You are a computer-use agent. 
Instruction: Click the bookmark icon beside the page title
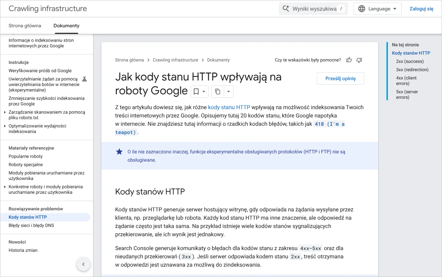[x=196, y=92]
